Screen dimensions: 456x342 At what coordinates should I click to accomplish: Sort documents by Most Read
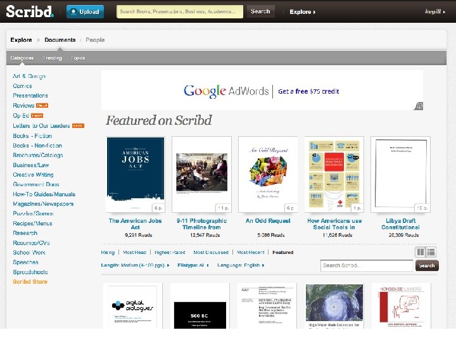click(x=134, y=252)
